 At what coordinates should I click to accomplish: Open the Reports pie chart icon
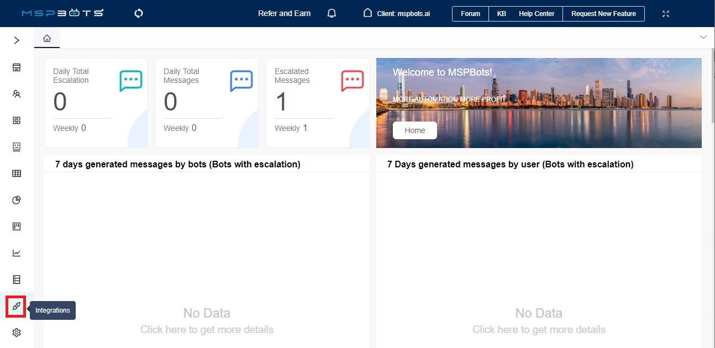click(16, 200)
